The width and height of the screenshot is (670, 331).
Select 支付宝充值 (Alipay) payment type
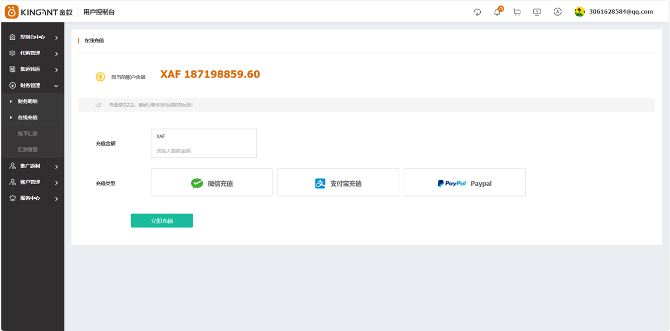[x=338, y=183]
